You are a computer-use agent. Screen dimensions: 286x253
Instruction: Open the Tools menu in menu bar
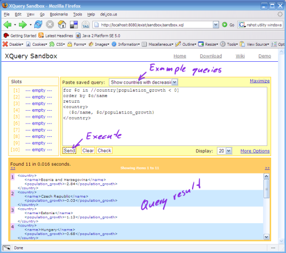click(x=77, y=14)
